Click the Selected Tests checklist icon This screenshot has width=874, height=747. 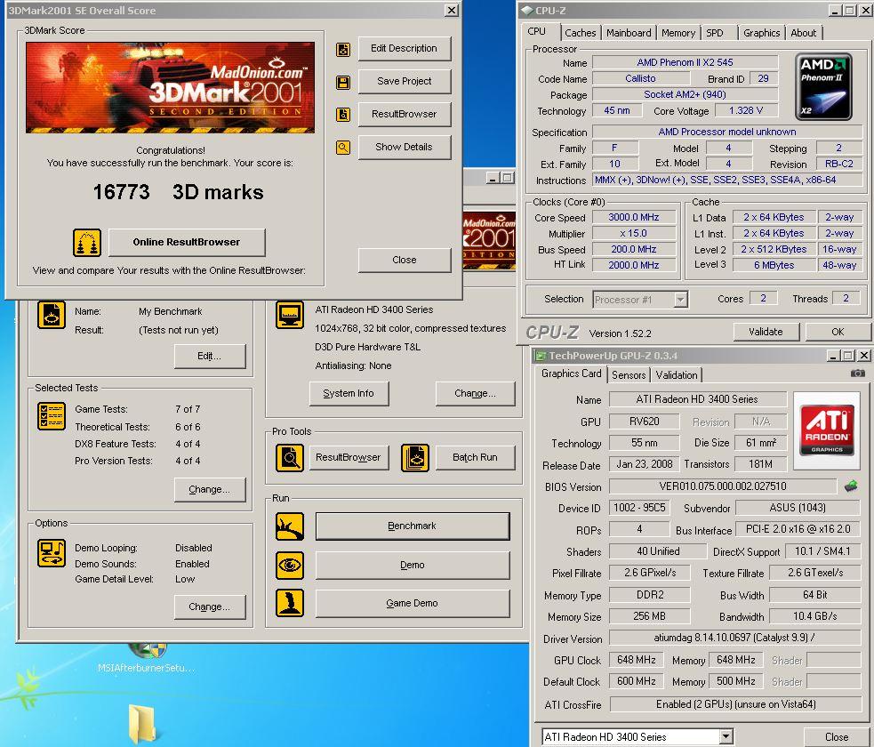[52, 416]
